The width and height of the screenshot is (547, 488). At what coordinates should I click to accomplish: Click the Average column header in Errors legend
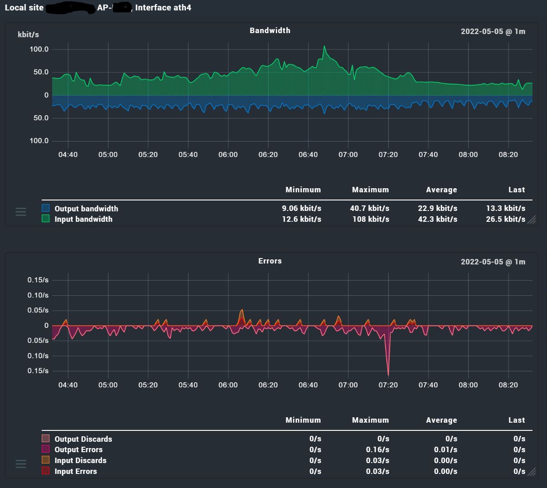[x=441, y=420]
